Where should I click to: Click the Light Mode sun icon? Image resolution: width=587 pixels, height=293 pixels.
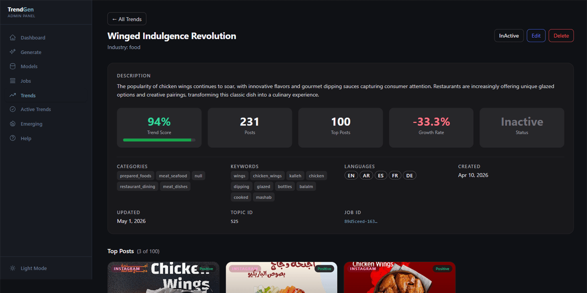(13, 268)
